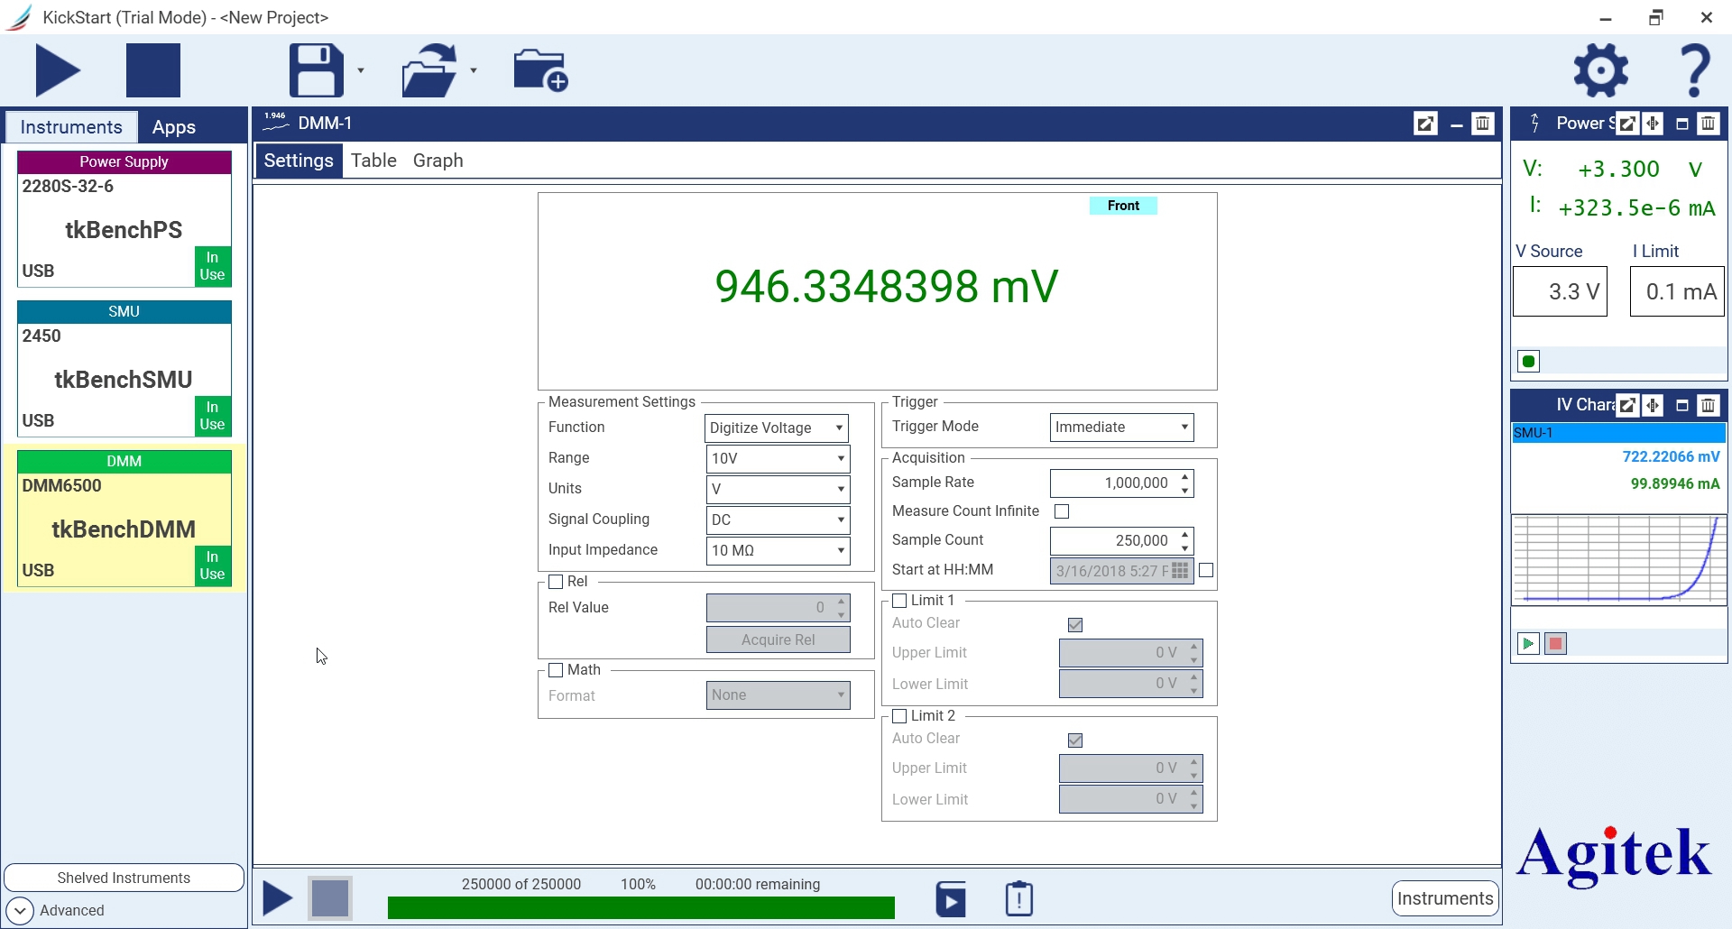This screenshot has width=1732, height=929.
Task: Click the Save project floppy disk icon
Action: (316, 70)
